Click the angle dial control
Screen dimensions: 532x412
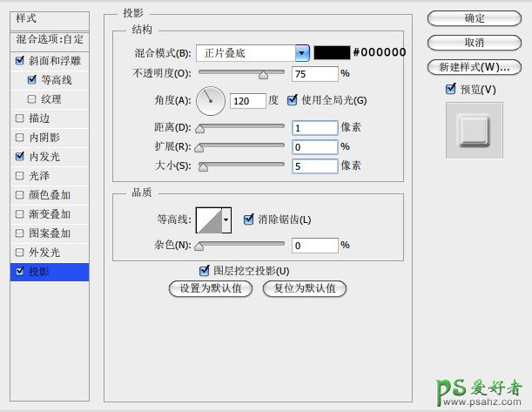[x=210, y=101]
